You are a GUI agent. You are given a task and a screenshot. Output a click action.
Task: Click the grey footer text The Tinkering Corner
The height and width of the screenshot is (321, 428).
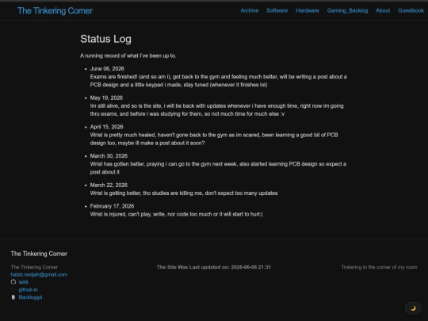click(34, 267)
